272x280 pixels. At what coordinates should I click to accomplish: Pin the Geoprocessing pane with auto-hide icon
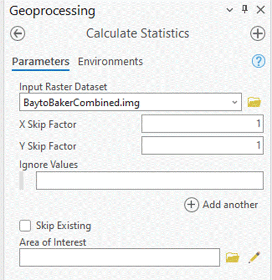245,9
